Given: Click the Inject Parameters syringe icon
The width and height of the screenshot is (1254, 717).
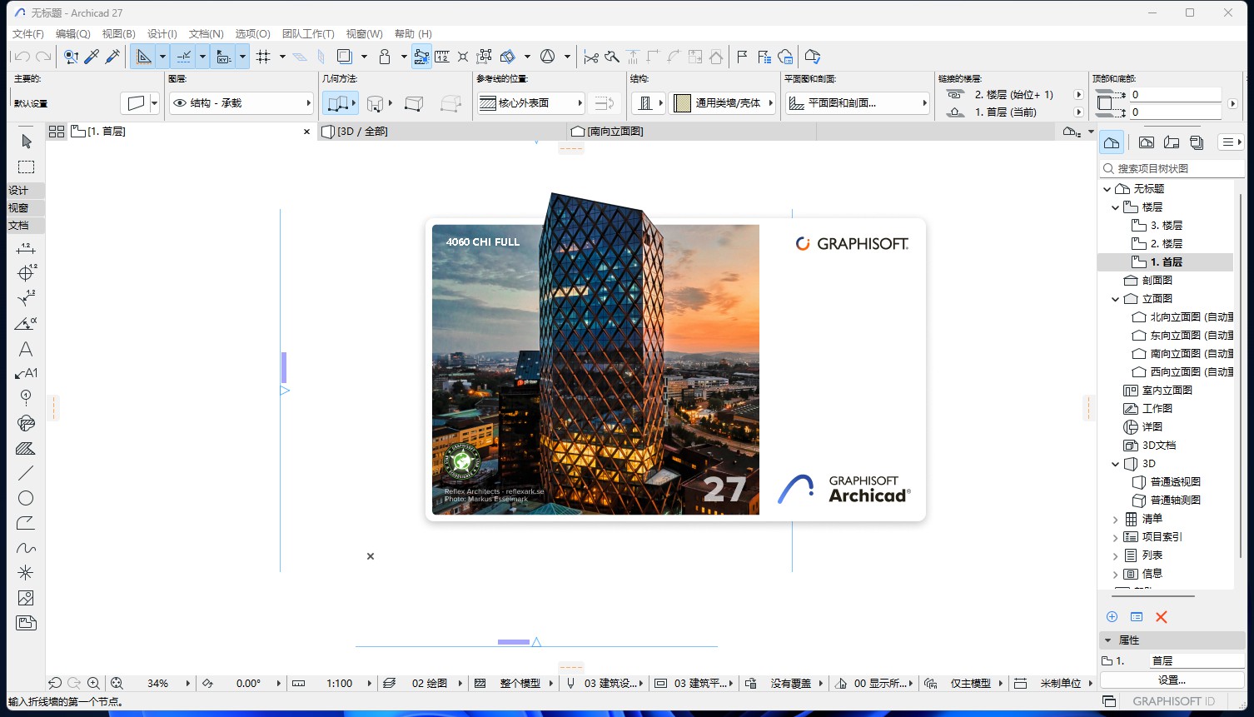Looking at the screenshot, I should [x=112, y=57].
